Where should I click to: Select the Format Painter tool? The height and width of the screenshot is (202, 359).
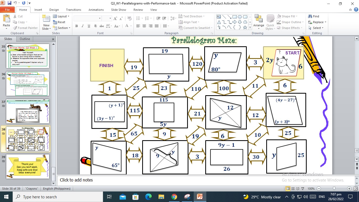(25, 28)
